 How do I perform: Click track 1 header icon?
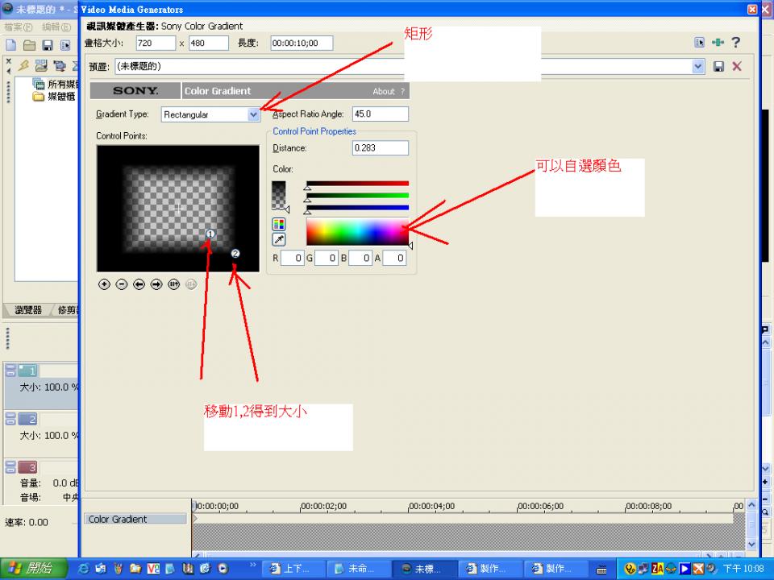click(x=27, y=371)
